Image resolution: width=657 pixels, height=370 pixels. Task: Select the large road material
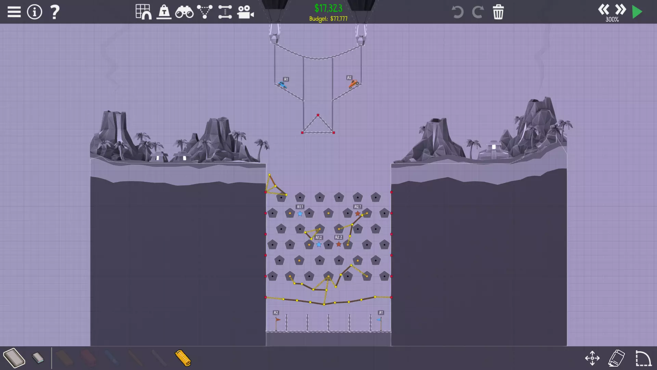click(14, 358)
